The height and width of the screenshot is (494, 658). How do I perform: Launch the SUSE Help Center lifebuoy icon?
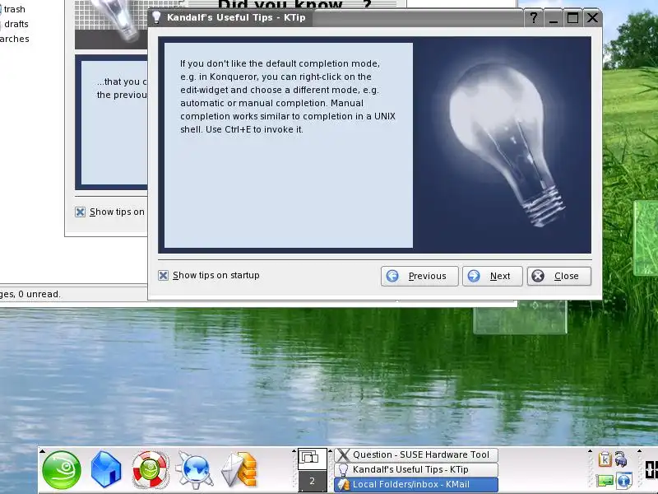pos(151,470)
